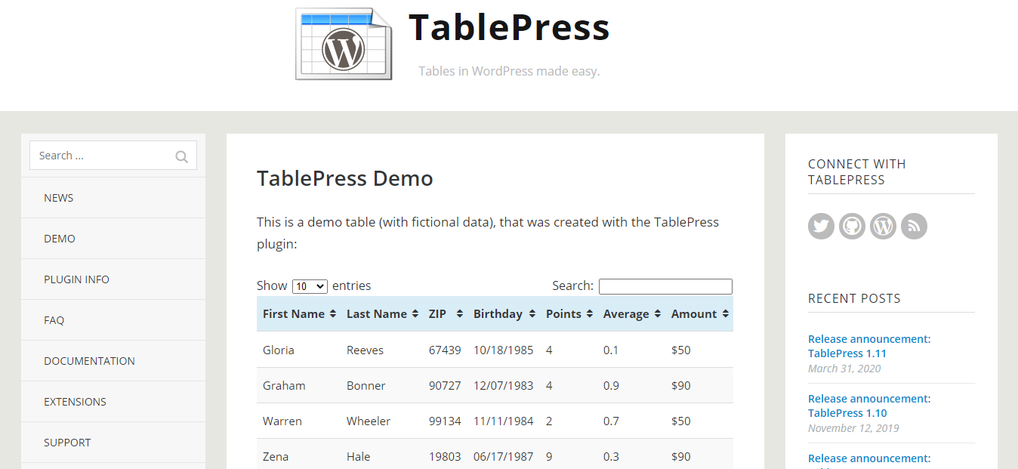Image resolution: width=1018 pixels, height=469 pixels.
Task: Click the RECENT POSTS widget heading
Action: point(854,298)
